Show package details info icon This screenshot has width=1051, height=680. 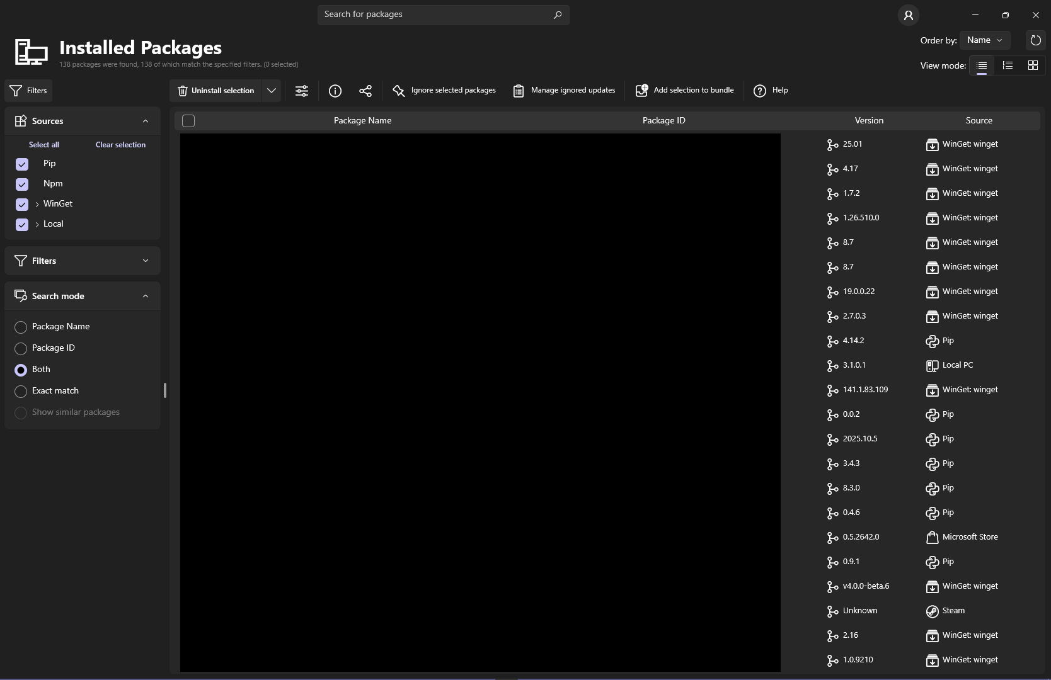(x=335, y=91)
